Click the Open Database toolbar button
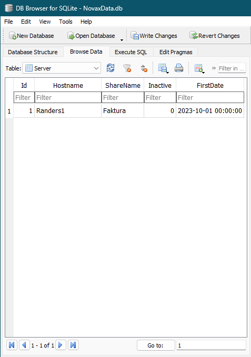 coord(91,36)
